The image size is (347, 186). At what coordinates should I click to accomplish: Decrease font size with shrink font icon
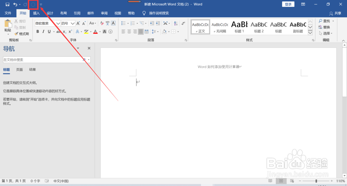84,24
